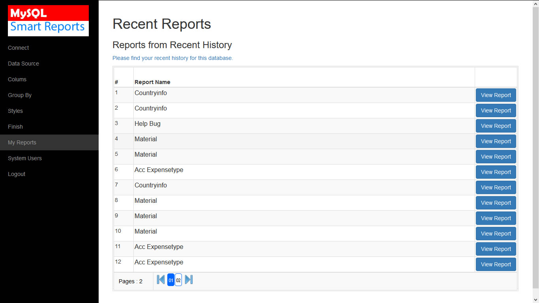The width and height of the screenshot is (539, 303).
Task: Select Finish in the sidebar
Action: 15,127
